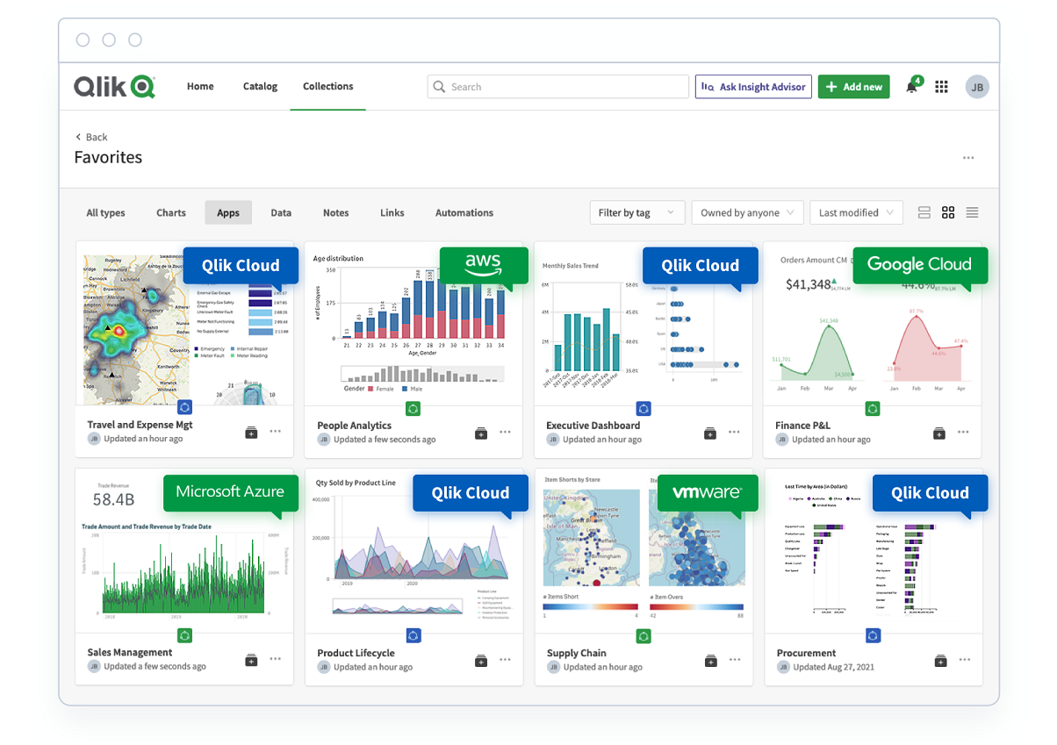Image resolution: width=1057 pixels, height=745 pixels.
Task: Add Supply Chain to collection
Action: [x=710, y=660]
